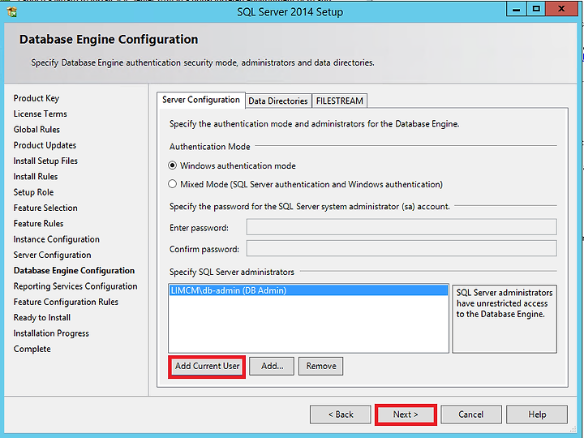Maximize the SQL Server 2014 Setup window
This screenshot has width=584, height=438.
coord(536,9)
